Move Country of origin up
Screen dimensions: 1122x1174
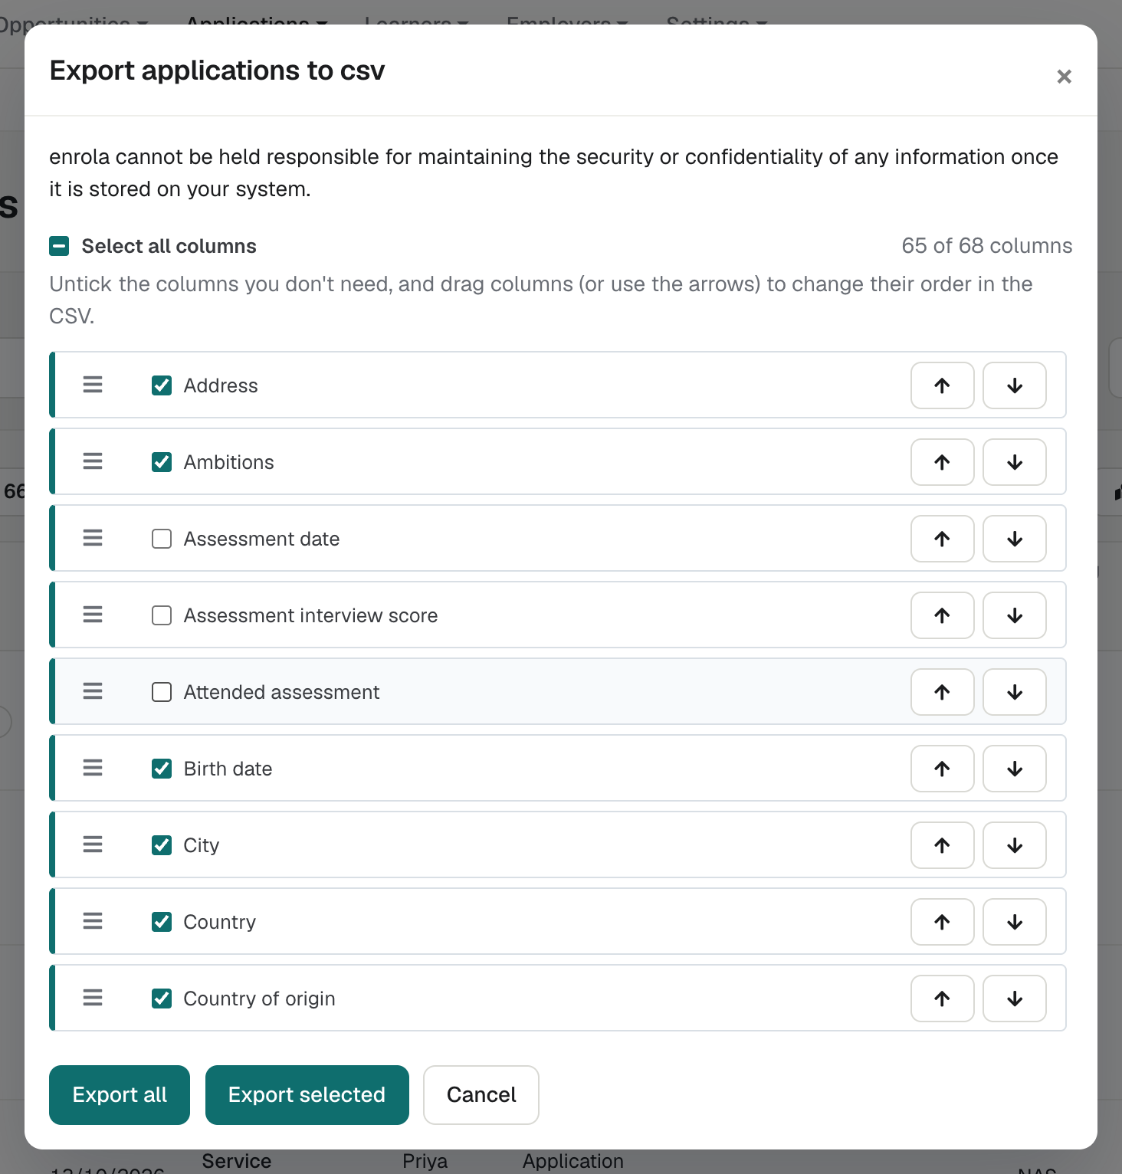(942, 999)
